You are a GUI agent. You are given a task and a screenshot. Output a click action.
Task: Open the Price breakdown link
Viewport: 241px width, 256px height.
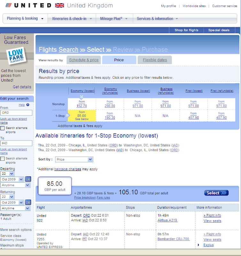click(85, 197)
